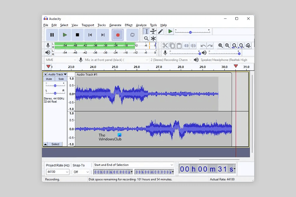Click the track Select button
The height and width of the screenshot is (197, 296).
coord(55,144)
